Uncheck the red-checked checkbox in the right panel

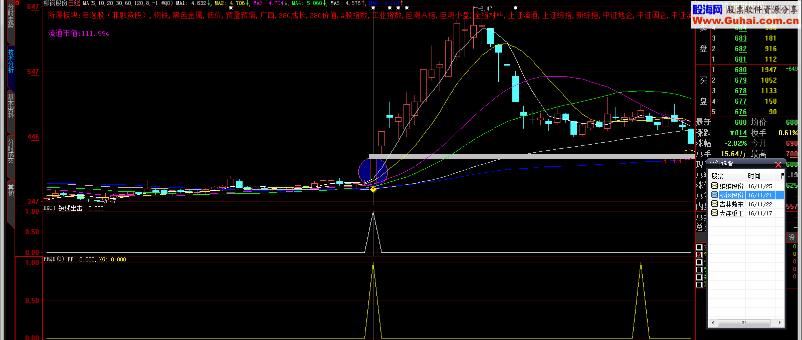click(699, 254)
